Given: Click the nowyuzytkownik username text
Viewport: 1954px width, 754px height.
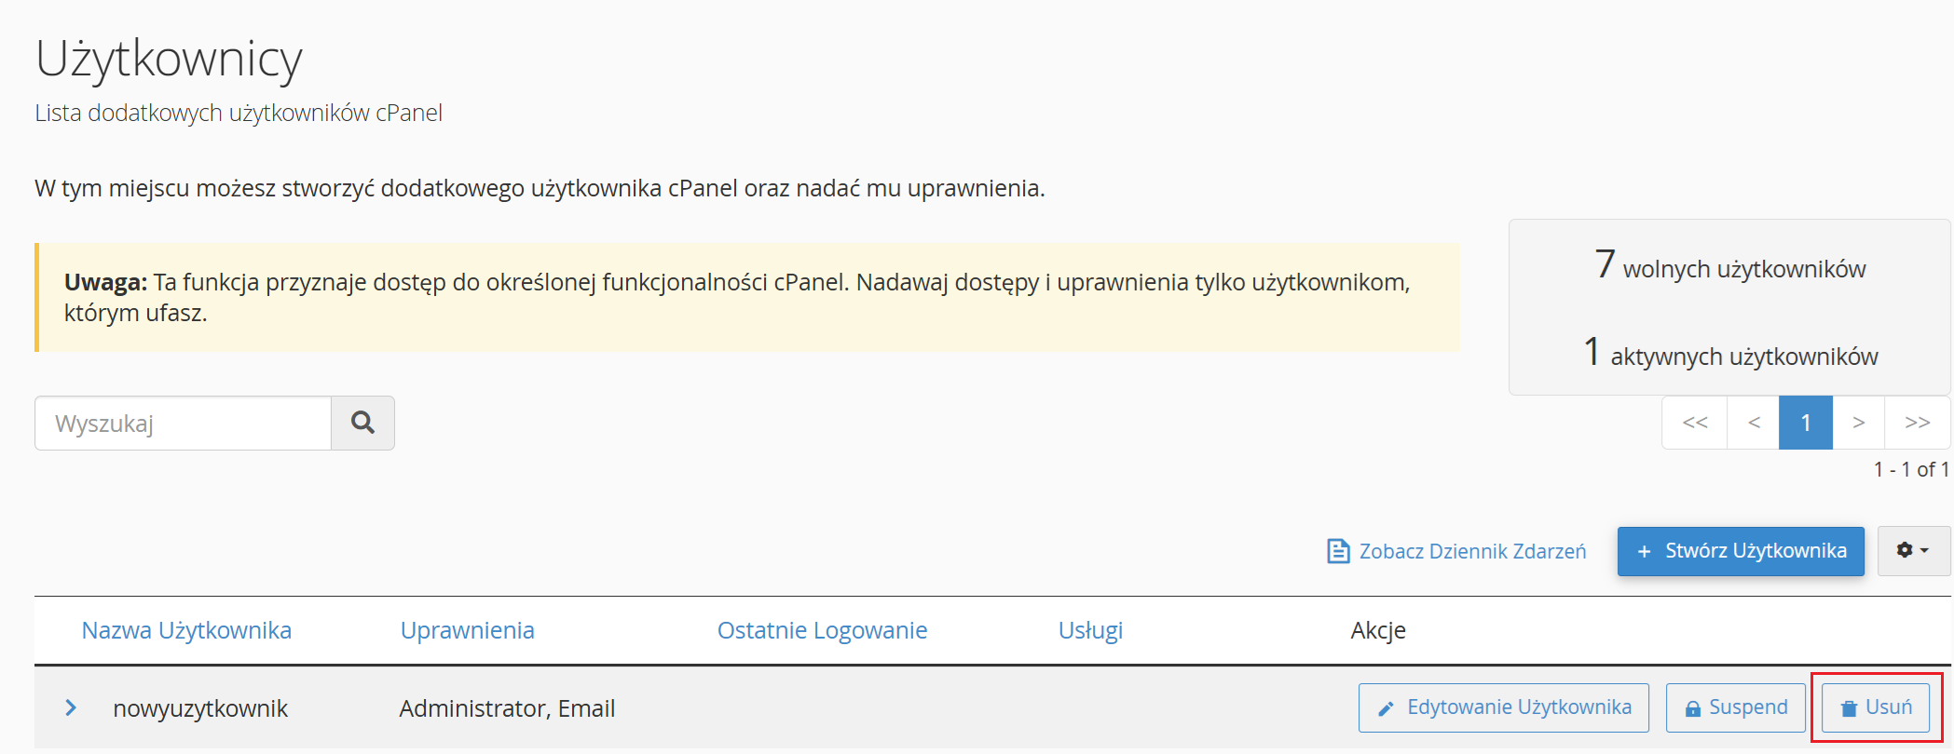Looking at the screenshot, I should point(200,708).
